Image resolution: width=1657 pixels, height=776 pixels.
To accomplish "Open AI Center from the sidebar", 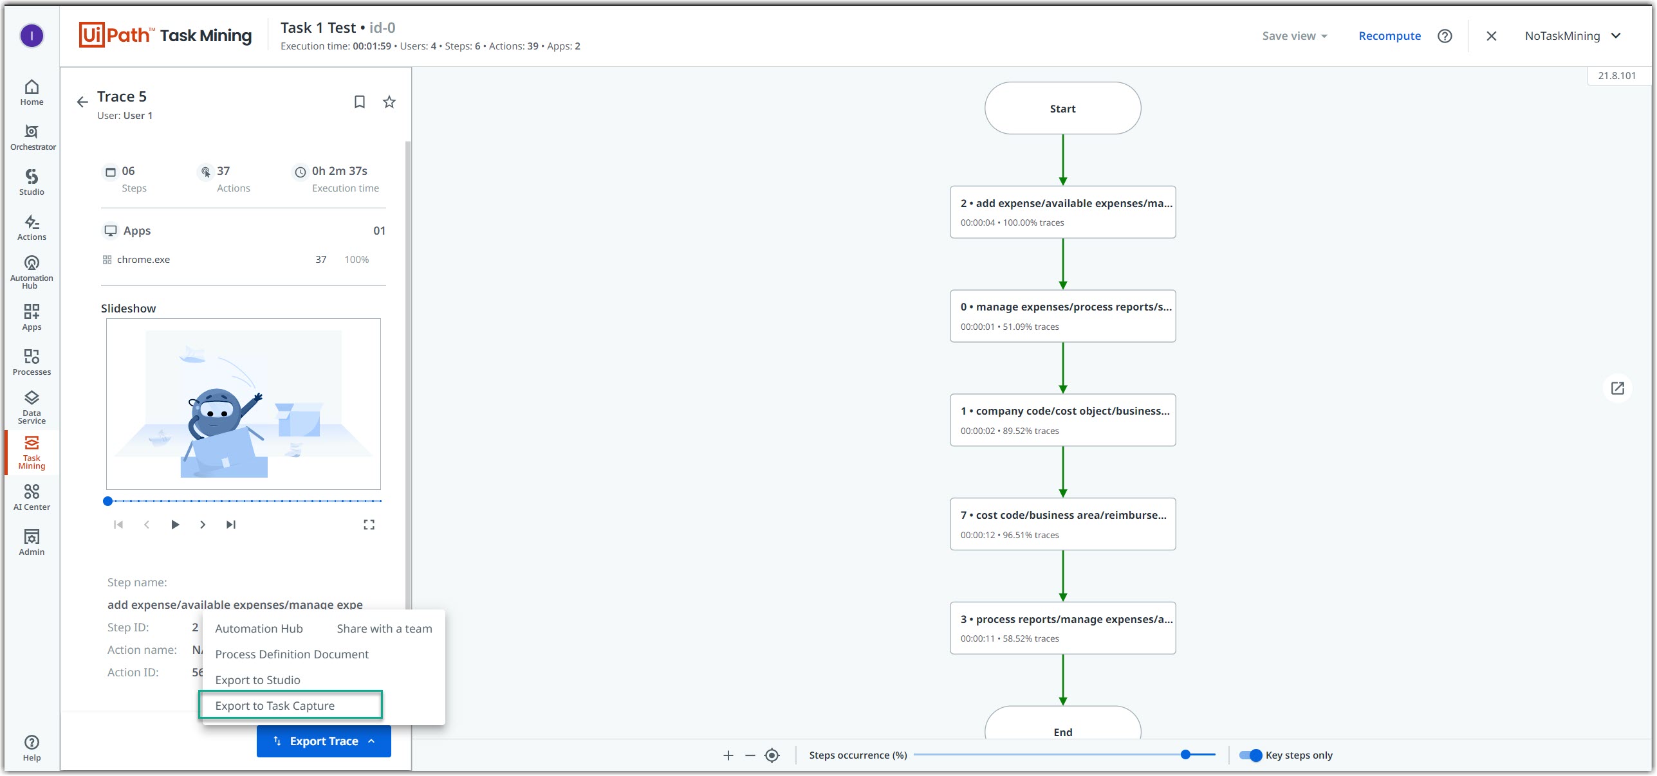I will [31, 495].
